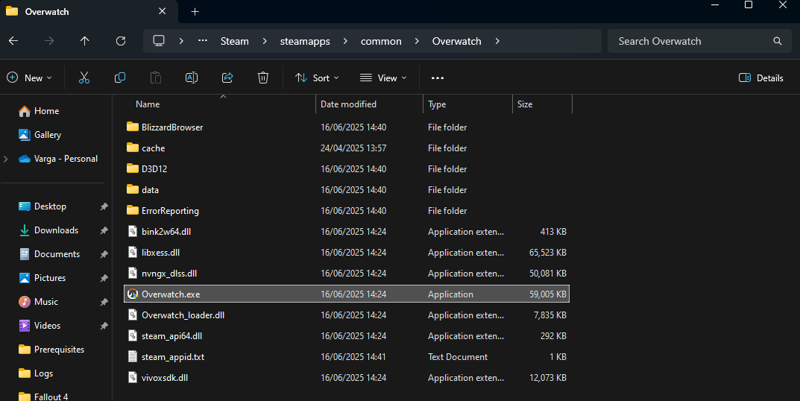Select the data folder
The width and height of the screenshot is (800, 401).
tap(347, 190)
